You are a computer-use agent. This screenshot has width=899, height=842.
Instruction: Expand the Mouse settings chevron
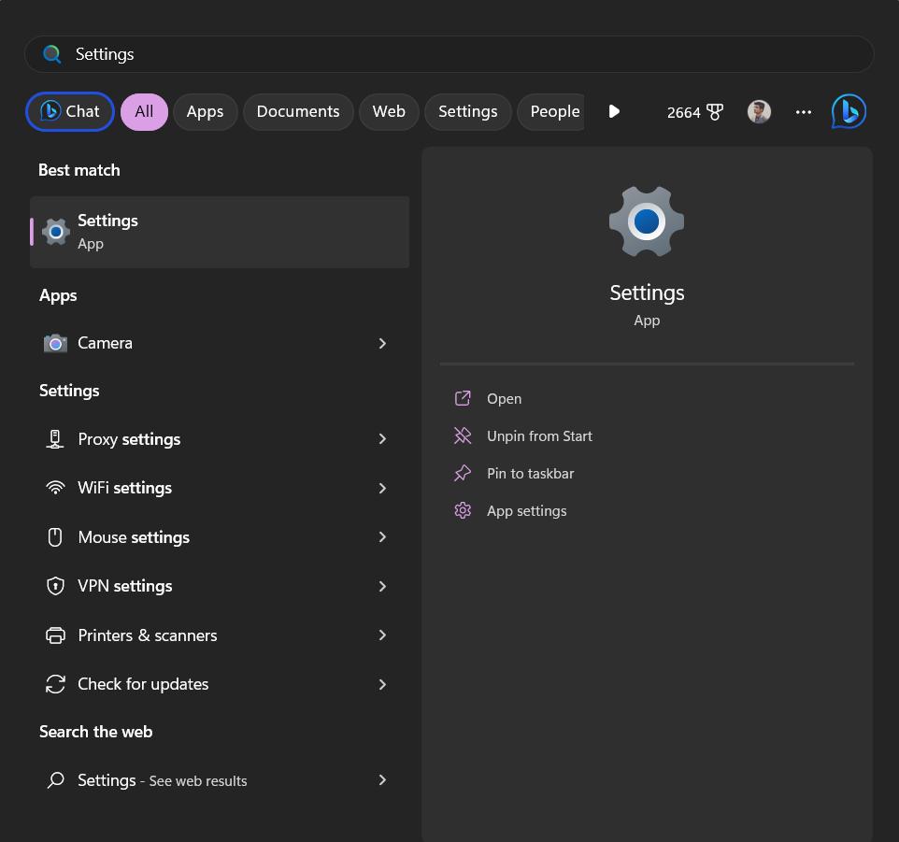click(x=382, y=537)
